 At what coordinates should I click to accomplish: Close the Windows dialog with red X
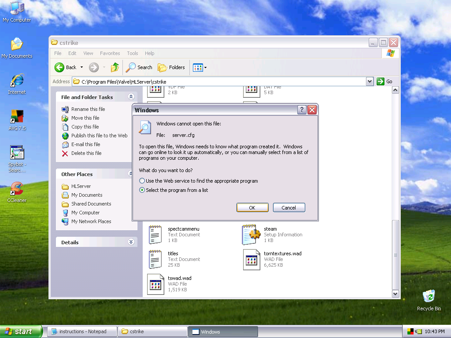coord(312,110)
